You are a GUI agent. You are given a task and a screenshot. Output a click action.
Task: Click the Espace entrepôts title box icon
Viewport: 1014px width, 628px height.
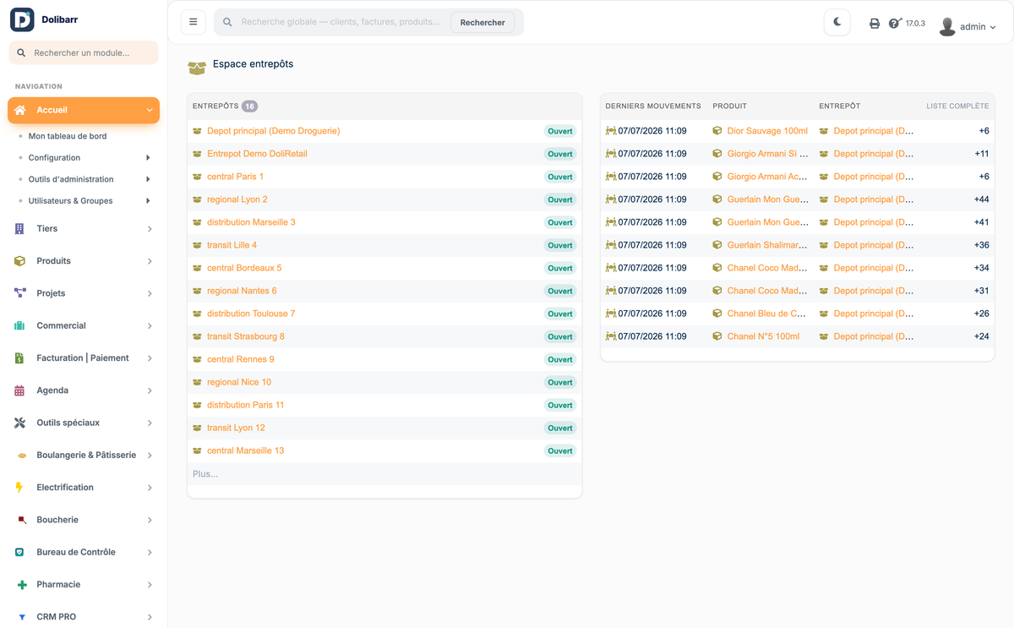point(197,68)
